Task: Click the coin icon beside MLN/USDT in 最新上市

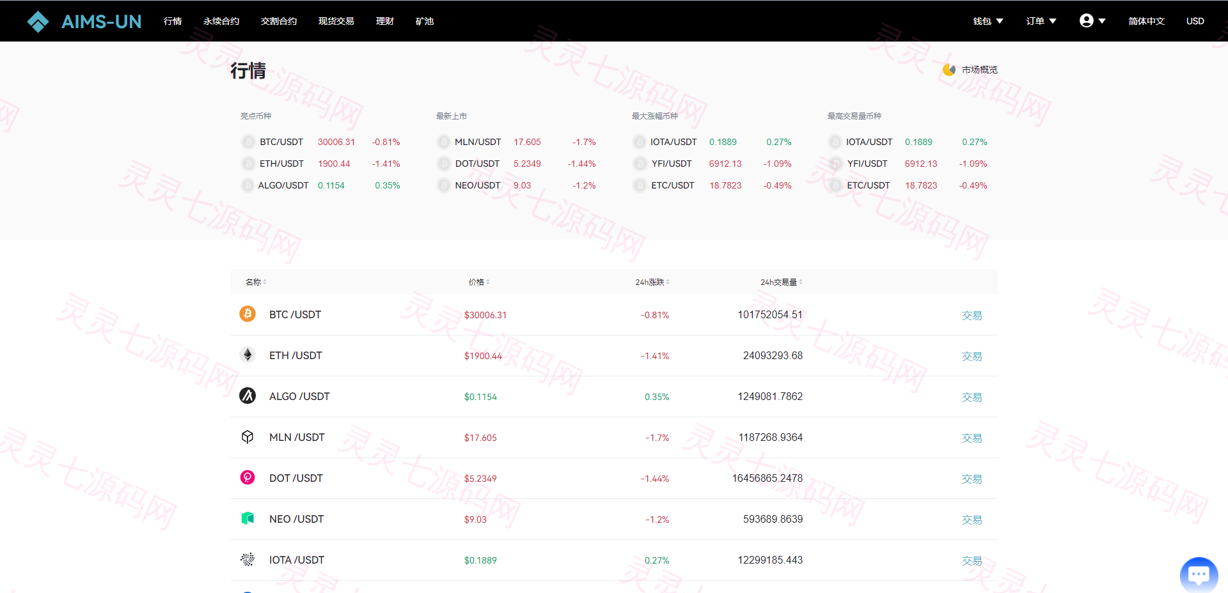Action: (x=444, y=142)
